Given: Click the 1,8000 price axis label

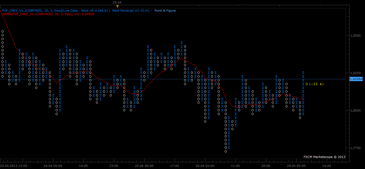Looking at the screenshot, I should tap(355, 111).
